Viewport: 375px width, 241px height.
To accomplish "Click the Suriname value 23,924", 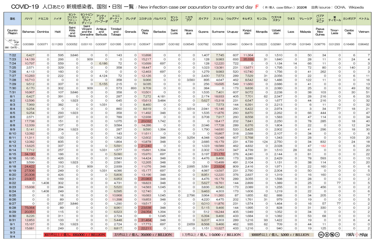I will (219, 166).
